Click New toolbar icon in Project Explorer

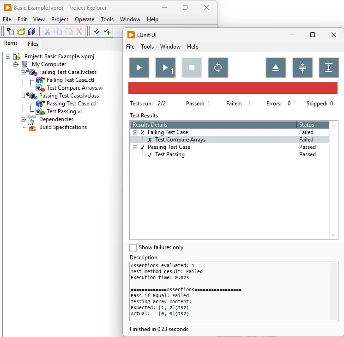click(x=10, y=31)
